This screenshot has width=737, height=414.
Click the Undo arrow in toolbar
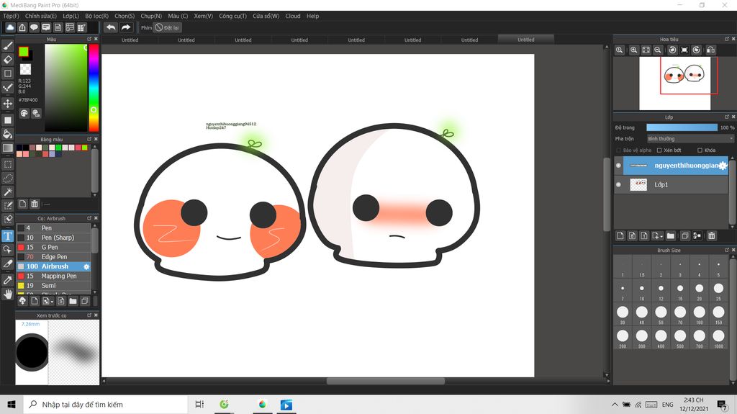(110, 27)
